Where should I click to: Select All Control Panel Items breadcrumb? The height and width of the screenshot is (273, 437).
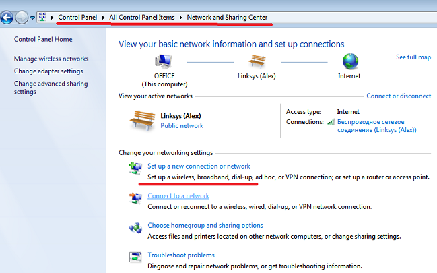pyautogui.click(x=142, y=18)
